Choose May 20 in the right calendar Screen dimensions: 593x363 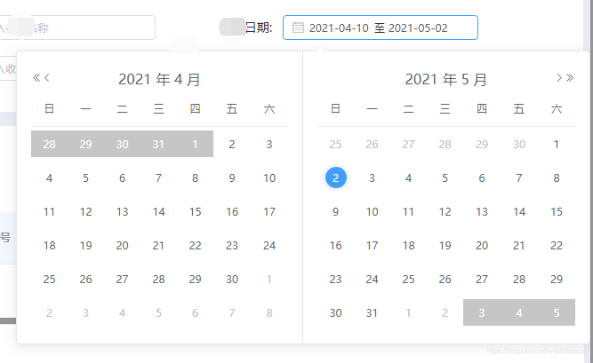coord(482,246)
